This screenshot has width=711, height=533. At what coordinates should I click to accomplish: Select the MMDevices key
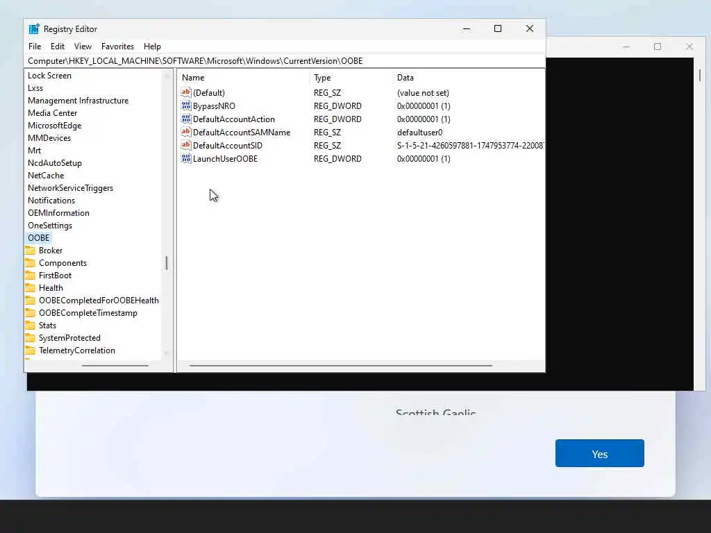click(49, 138)
